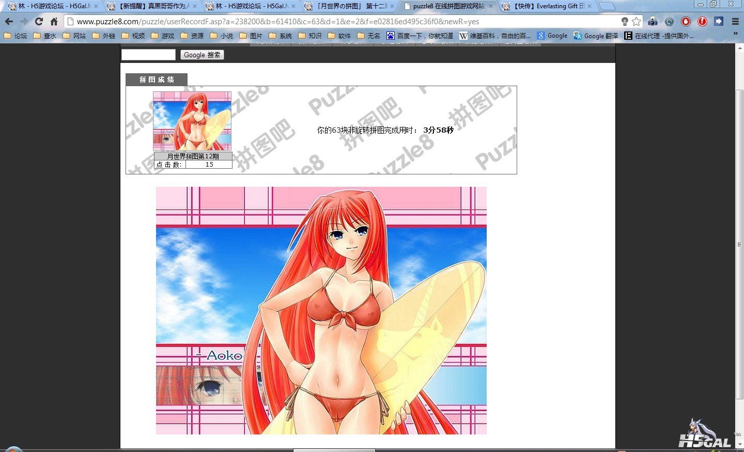Go back to the previous page

[9, 22]
